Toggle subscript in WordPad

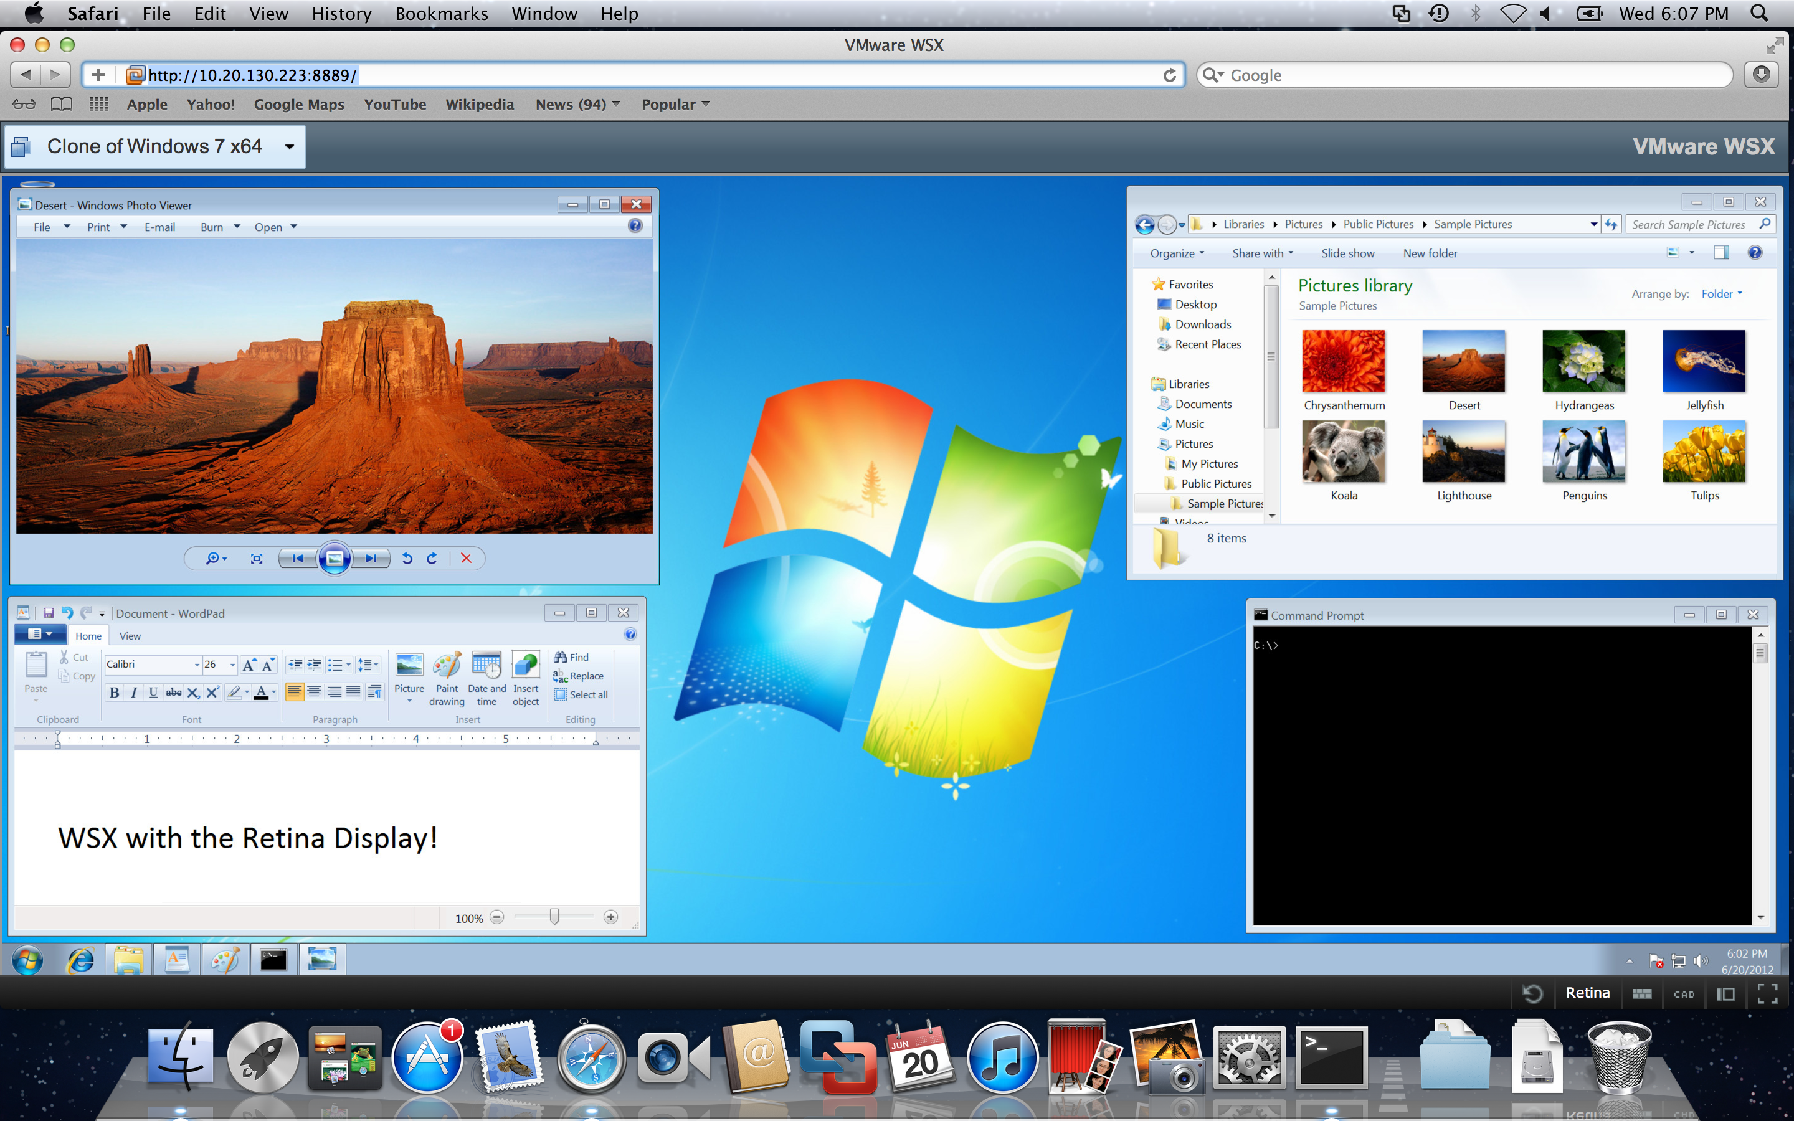(192, 693)
